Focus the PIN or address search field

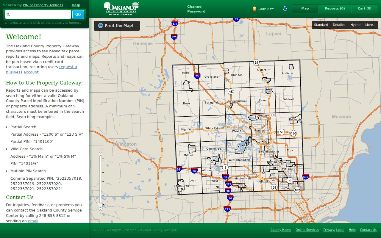pyautogui.click(x=38, y=14)
